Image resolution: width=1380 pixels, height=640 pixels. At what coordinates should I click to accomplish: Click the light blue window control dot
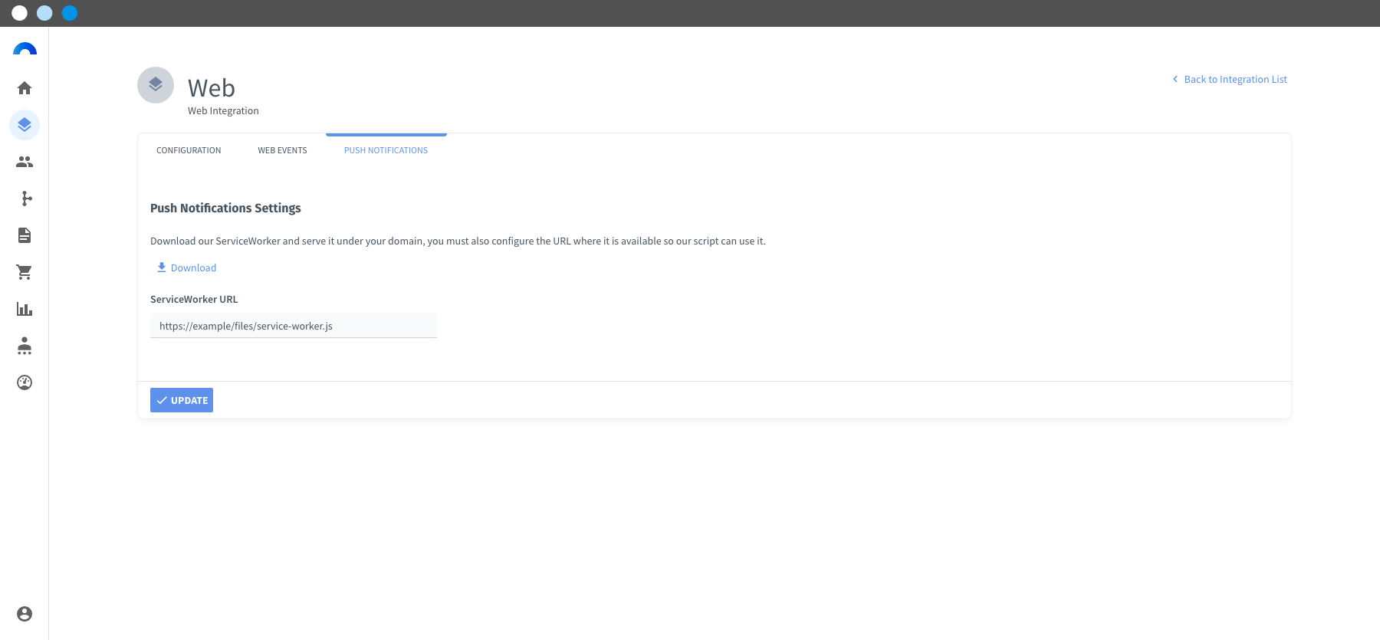click(44, 13)
